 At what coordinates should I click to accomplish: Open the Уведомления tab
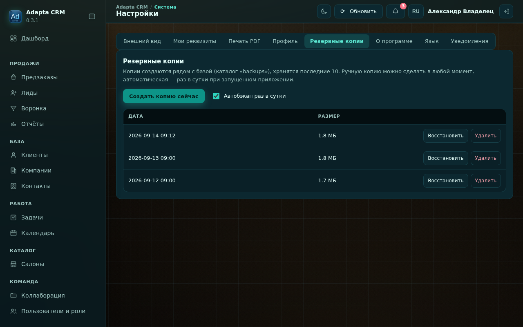(469, 41)
